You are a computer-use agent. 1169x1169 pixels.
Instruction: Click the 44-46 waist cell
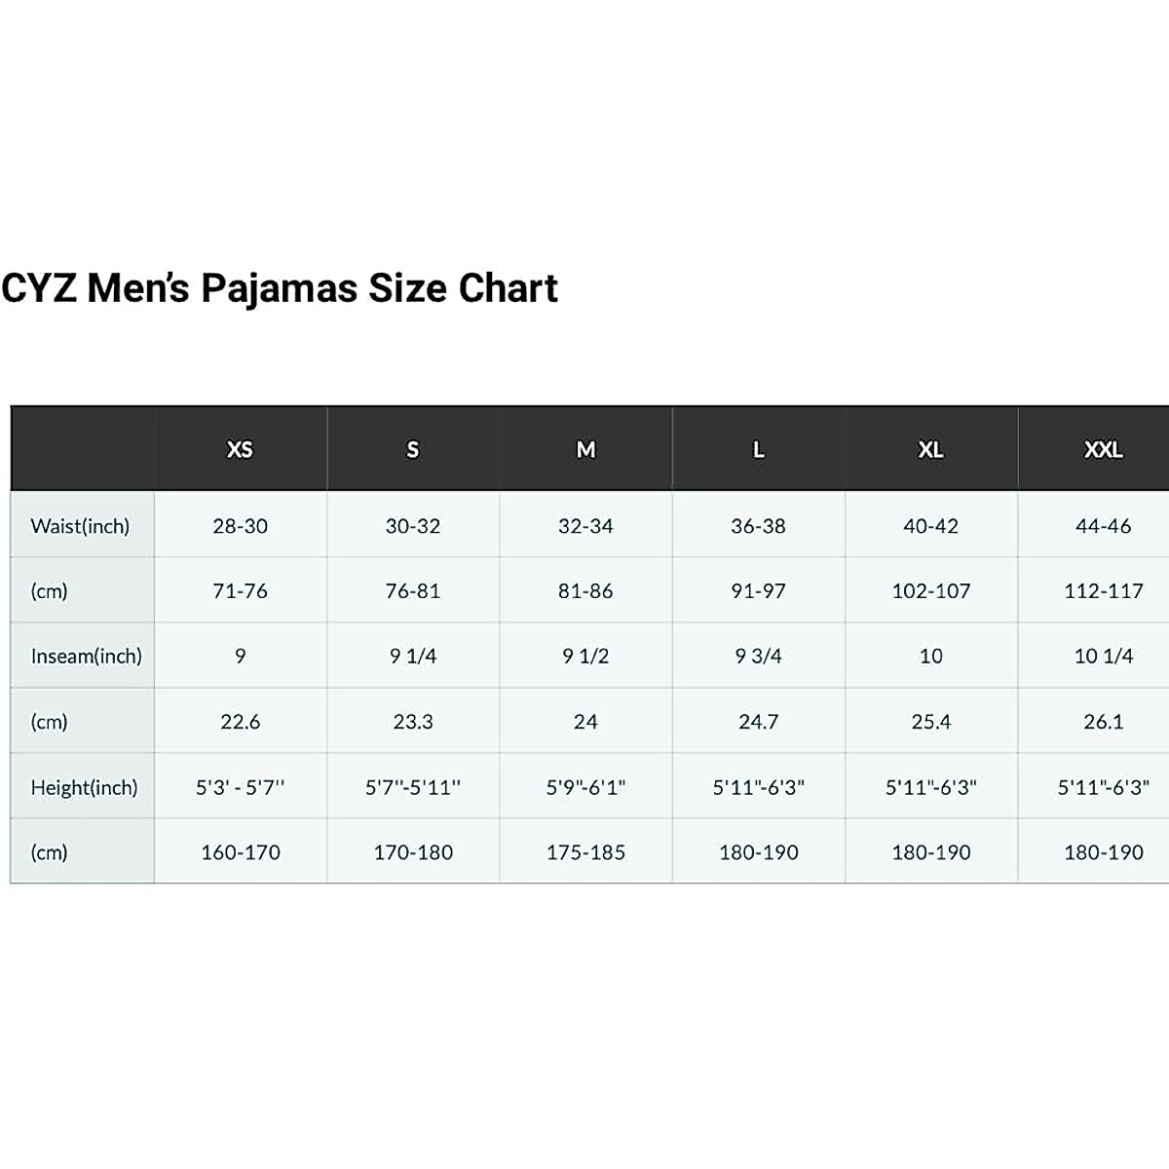coord(1103,526)
